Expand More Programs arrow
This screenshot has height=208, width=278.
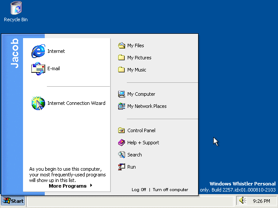tap(91, 185)
